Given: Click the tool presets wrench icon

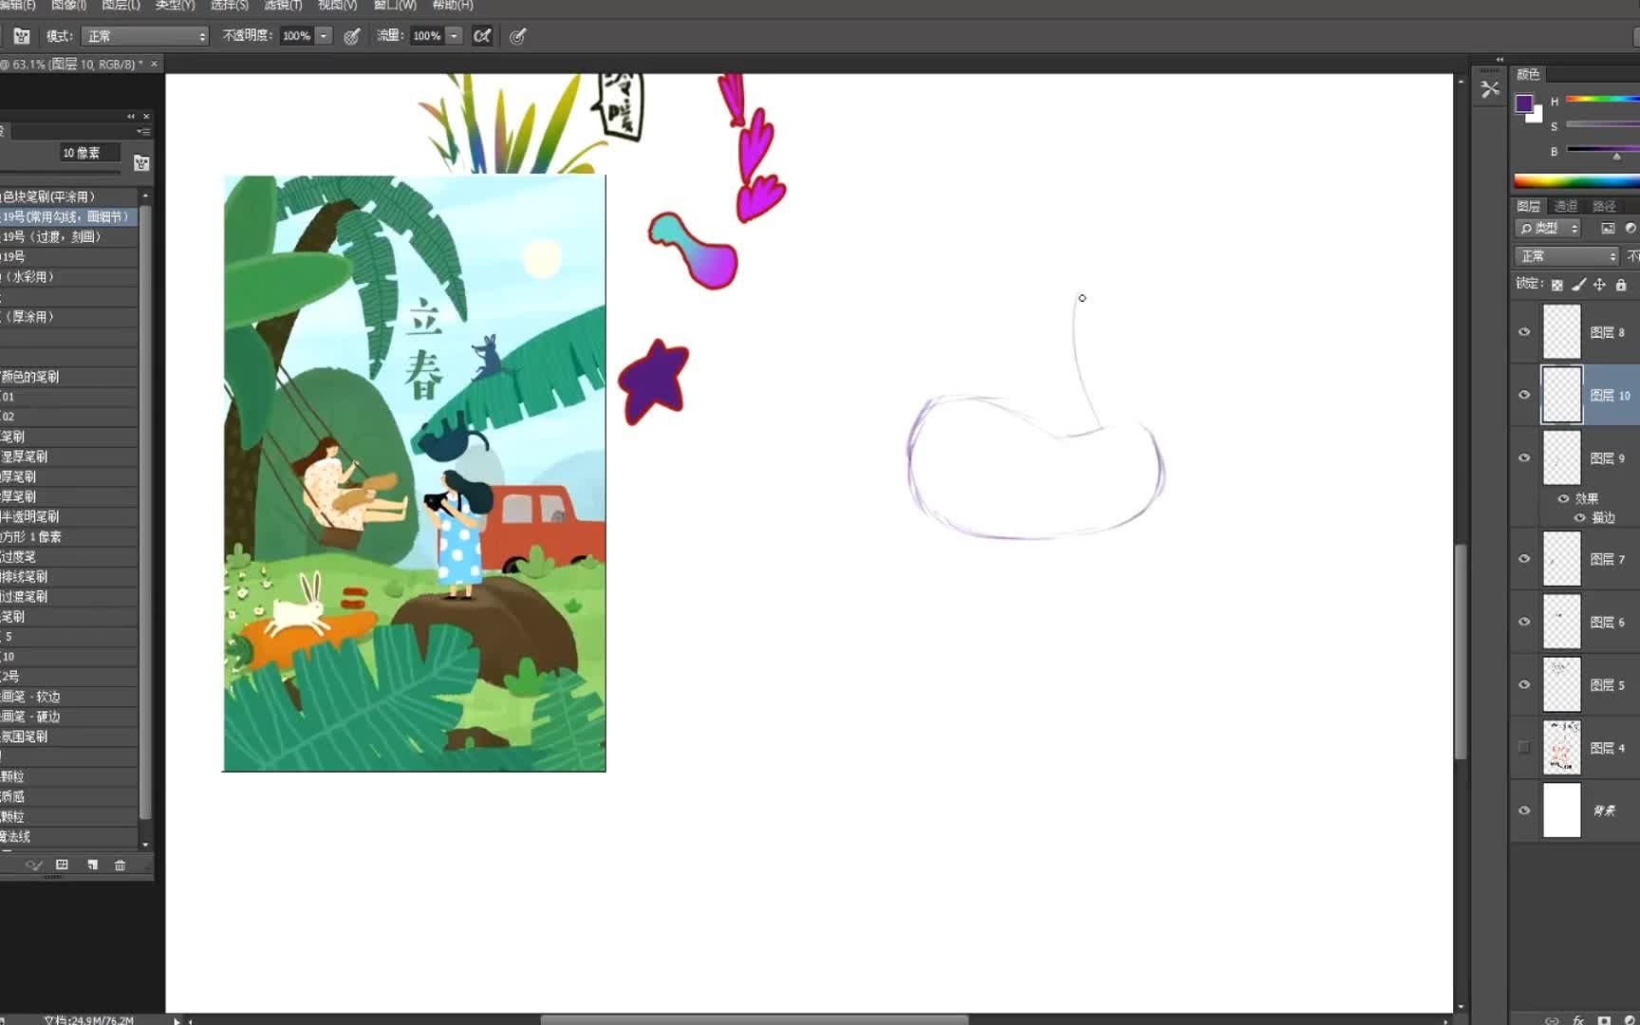Looking at the screenshot, I should tap(1490, 89).
